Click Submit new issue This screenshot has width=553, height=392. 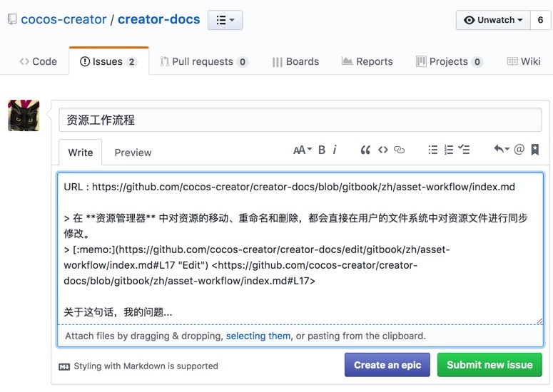tap(489, 365)
